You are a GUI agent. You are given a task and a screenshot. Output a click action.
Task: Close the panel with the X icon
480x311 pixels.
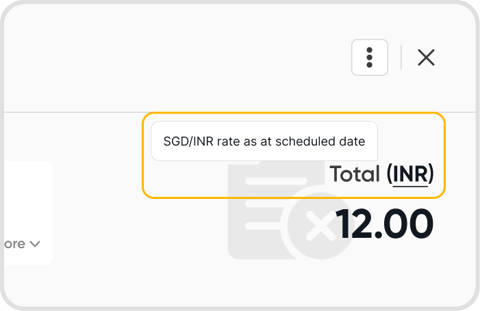click(x=426, y=57)
